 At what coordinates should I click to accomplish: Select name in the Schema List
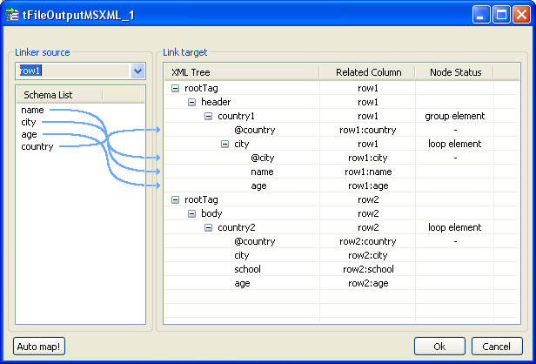click(33, 111)
